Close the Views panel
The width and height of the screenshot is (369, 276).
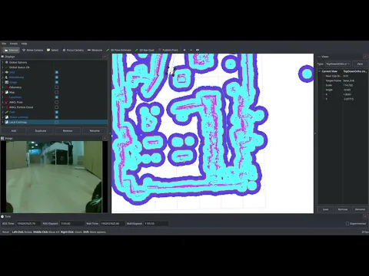pos(365,57)
